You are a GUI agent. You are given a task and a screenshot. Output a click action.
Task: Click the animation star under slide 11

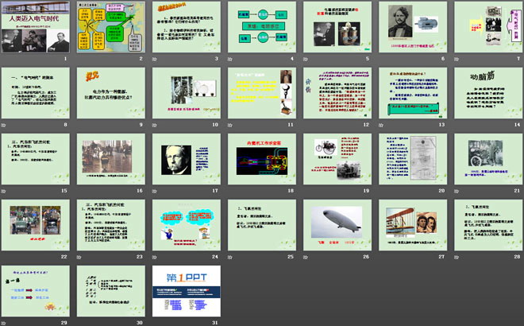[x=230, y=125]
